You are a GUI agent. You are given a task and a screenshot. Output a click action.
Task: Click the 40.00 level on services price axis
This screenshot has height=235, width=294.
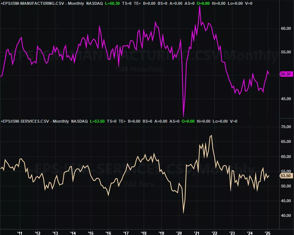pyautogui.click(x=286, y=215)
